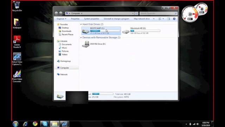Open Skype from the taskbar

[45, 124]
